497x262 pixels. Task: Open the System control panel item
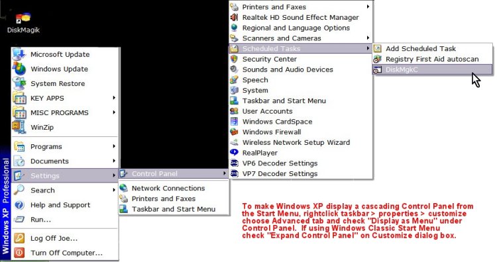(x=300, y=90)
